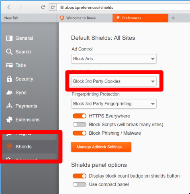Enable Block Scripts toggle

80,125
